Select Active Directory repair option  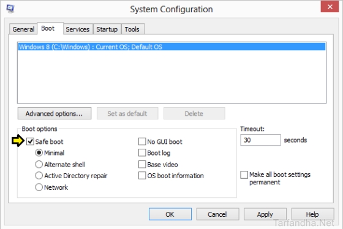click(39, 175)
